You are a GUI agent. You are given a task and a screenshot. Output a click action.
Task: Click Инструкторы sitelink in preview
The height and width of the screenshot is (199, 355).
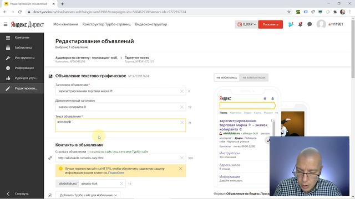(229, 153)
